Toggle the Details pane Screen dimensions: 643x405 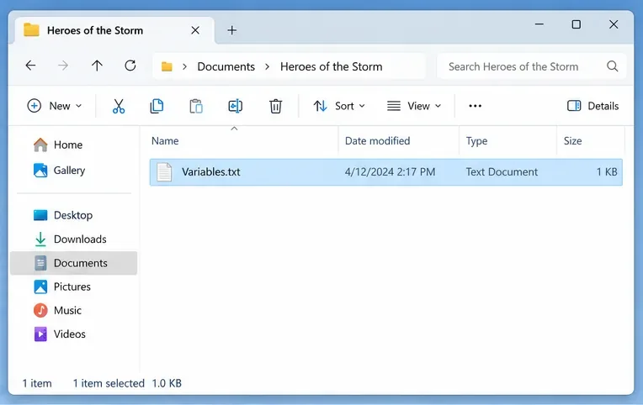click(593, 106)
